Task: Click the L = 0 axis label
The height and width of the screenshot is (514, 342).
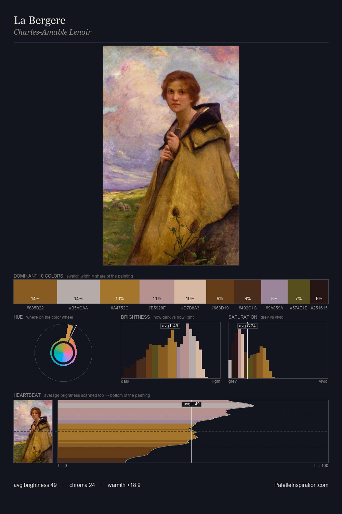Action: tap(62, 466)
